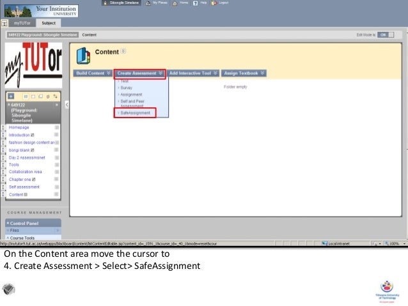
Task: Click drag handle left of Day 2 Assessmsnet
Action: pyautogui.click(x=3, y=158)
